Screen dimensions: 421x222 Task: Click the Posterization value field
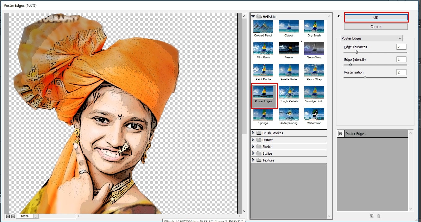point(401,72)
